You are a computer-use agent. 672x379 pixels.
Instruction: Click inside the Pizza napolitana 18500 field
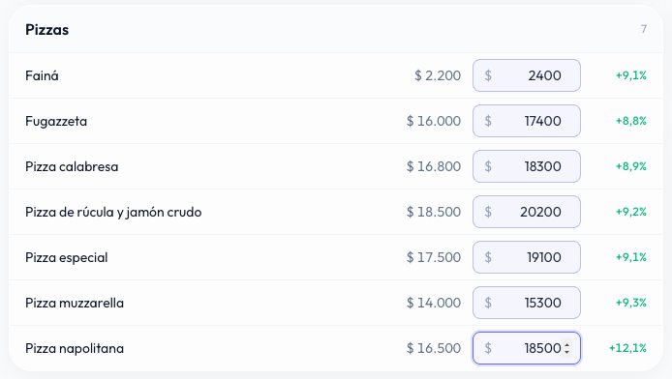tap(527, 348)
